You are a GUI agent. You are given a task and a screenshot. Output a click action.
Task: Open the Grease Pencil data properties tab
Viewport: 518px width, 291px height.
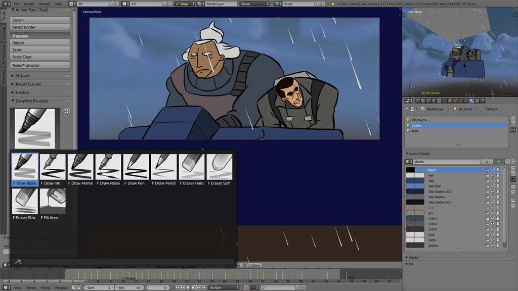point(466,101)
